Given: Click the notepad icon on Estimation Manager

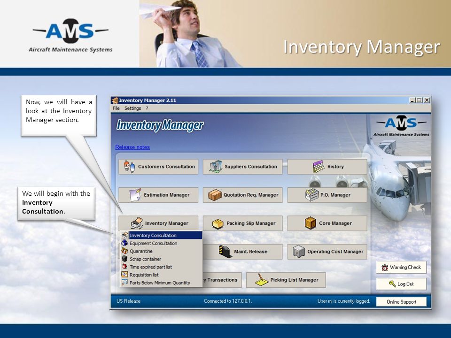Looking at the screenshot, I should click(x=135, y=195).
